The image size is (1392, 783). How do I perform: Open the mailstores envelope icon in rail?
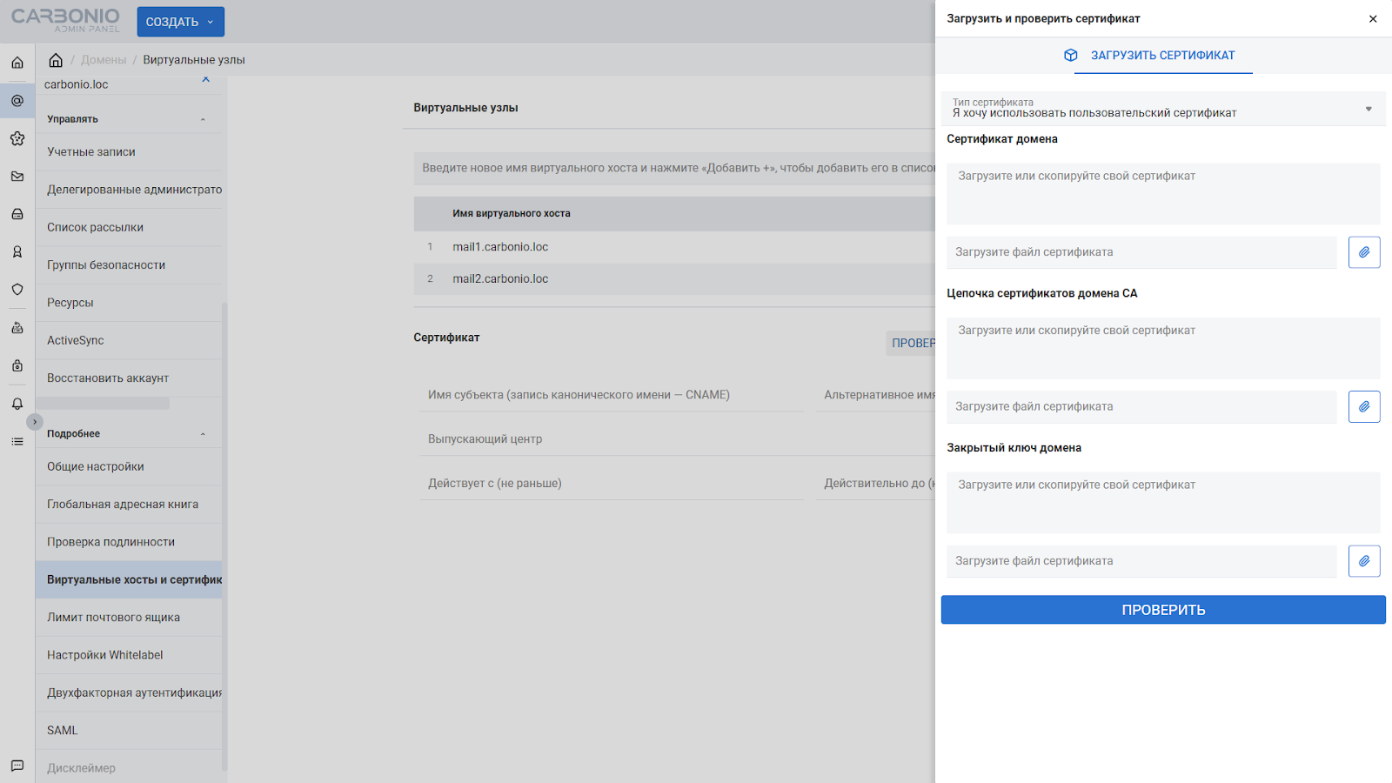(17, 177)
